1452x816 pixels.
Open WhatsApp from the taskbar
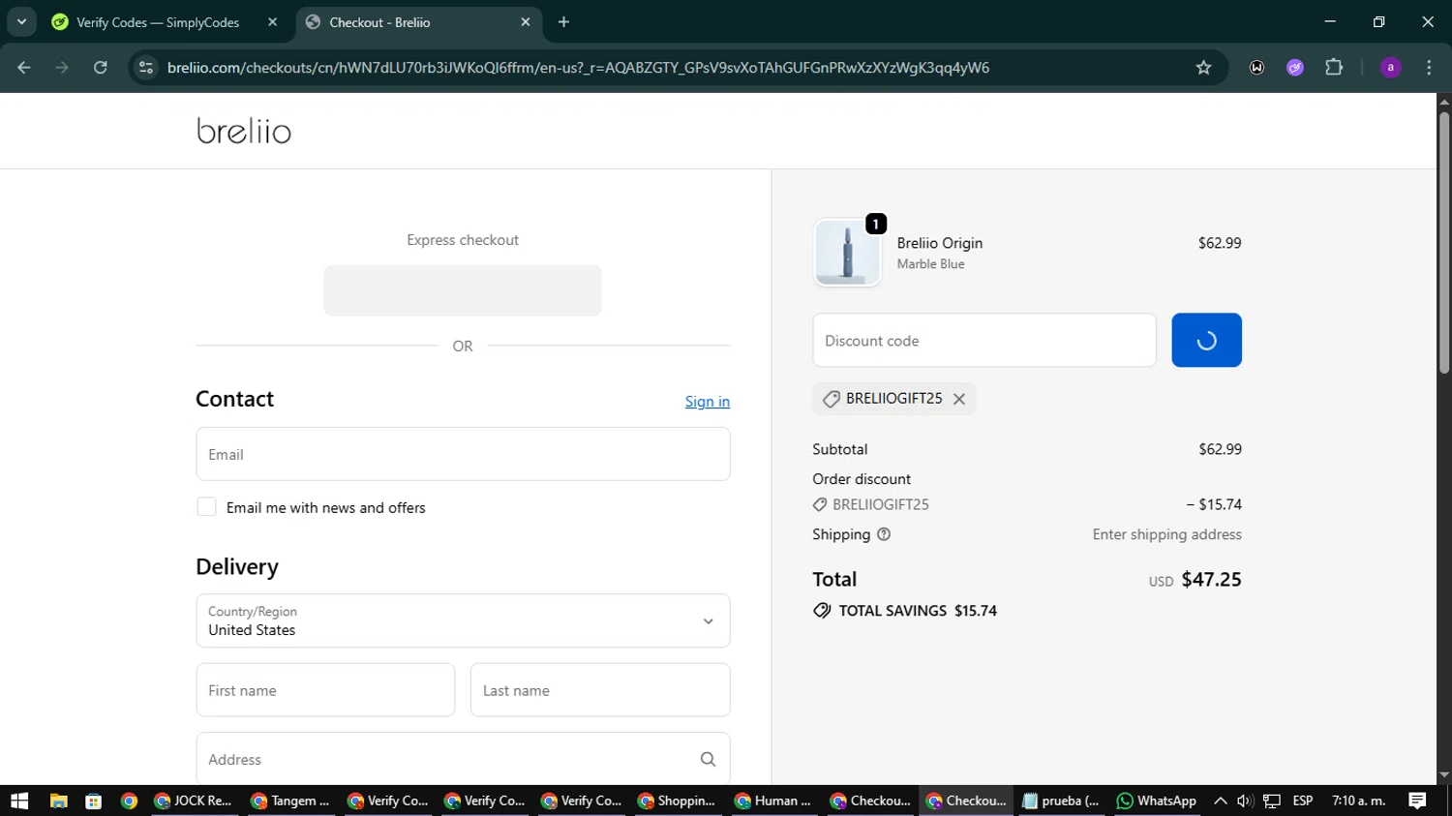1157,801
